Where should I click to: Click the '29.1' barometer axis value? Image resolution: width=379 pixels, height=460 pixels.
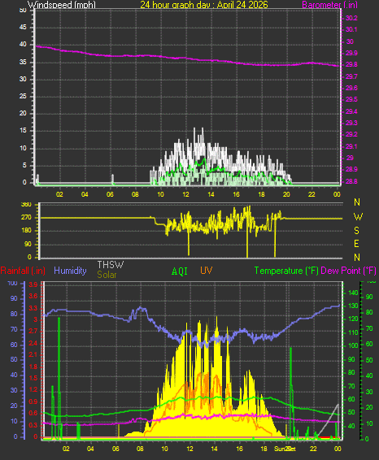(x=351, y=146)
